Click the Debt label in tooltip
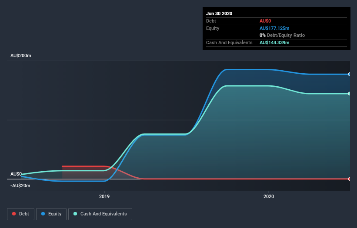The width and height of the screenshot is (357, 228). tap(211, 21)
